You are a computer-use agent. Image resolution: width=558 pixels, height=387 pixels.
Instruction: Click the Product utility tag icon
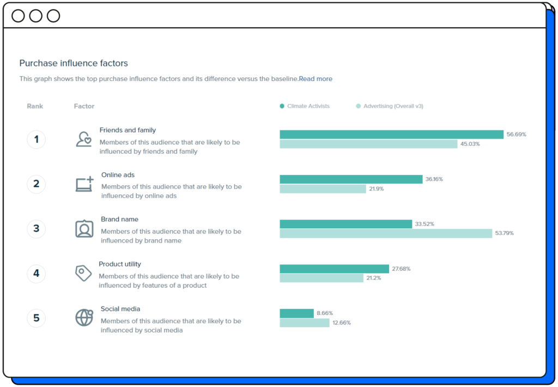click(83, 273)
